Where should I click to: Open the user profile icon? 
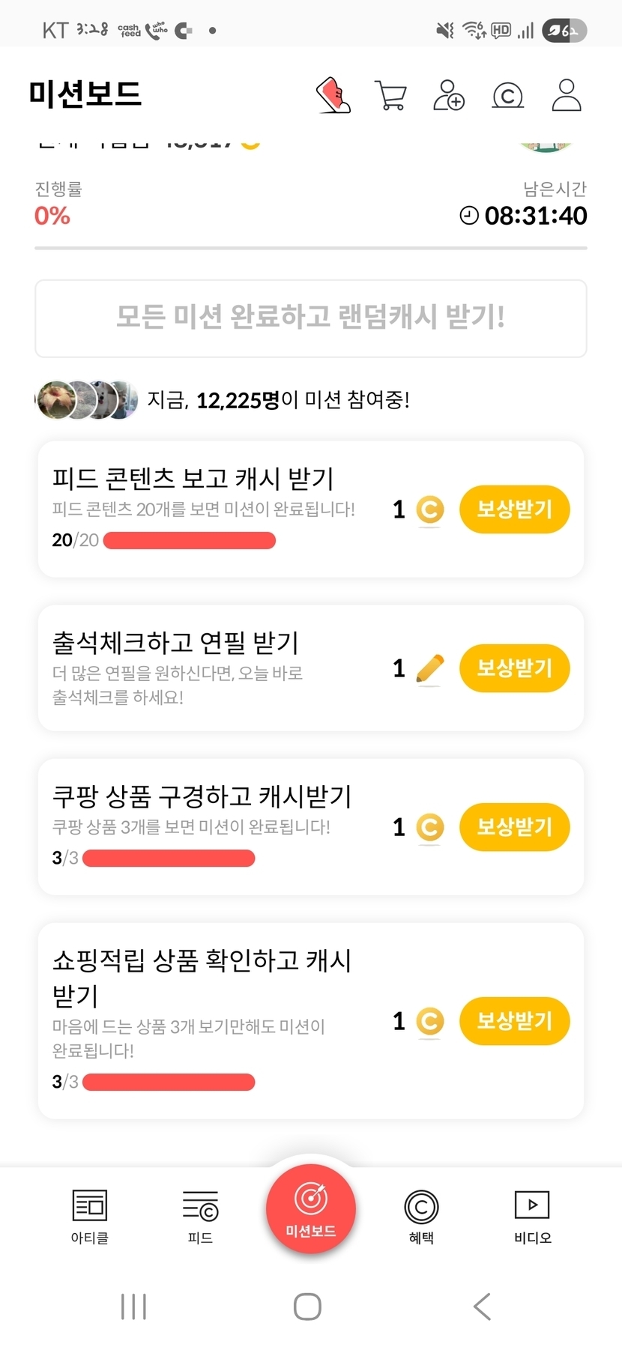tap(567, 95)
